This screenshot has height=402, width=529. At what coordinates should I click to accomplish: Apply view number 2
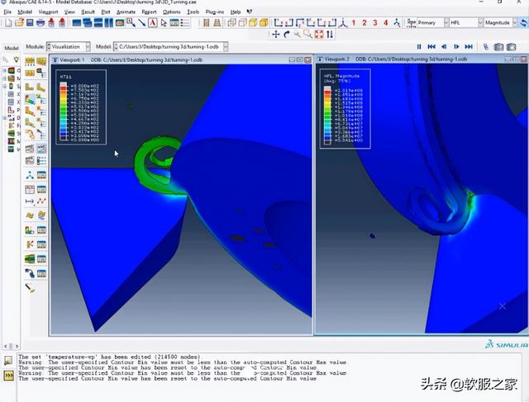pos(365,23)
